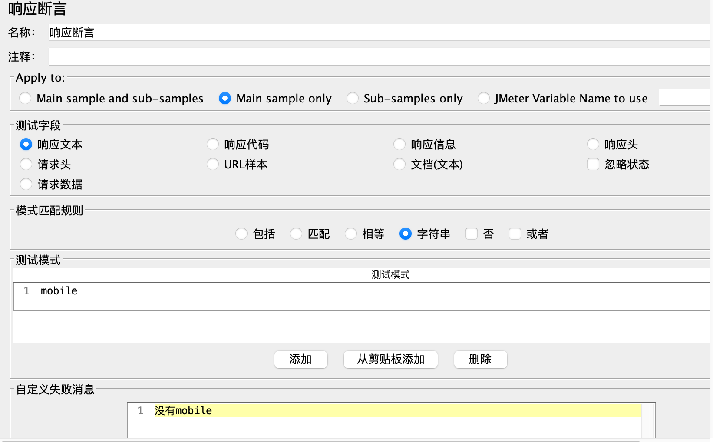Click the 添加 button

point(301,360)
